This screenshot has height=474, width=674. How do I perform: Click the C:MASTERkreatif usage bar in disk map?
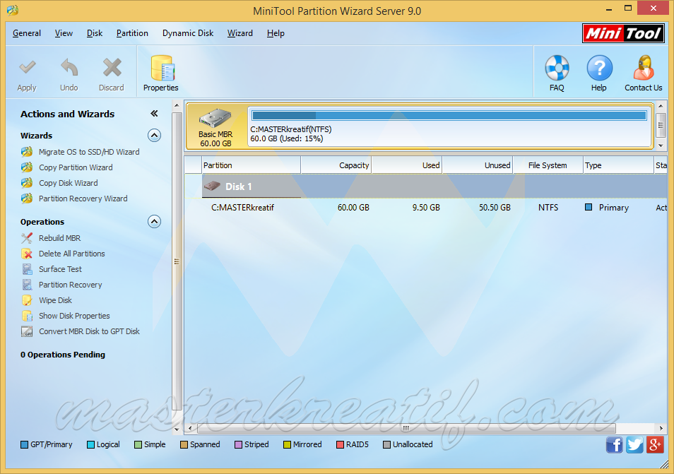click(449, 115)
